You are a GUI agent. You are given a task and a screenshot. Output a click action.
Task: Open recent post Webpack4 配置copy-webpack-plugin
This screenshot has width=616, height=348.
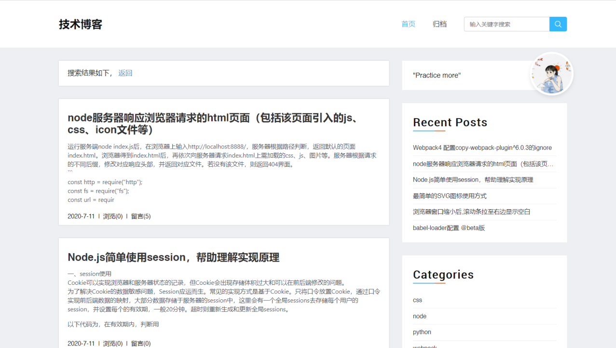coord(482,147)
